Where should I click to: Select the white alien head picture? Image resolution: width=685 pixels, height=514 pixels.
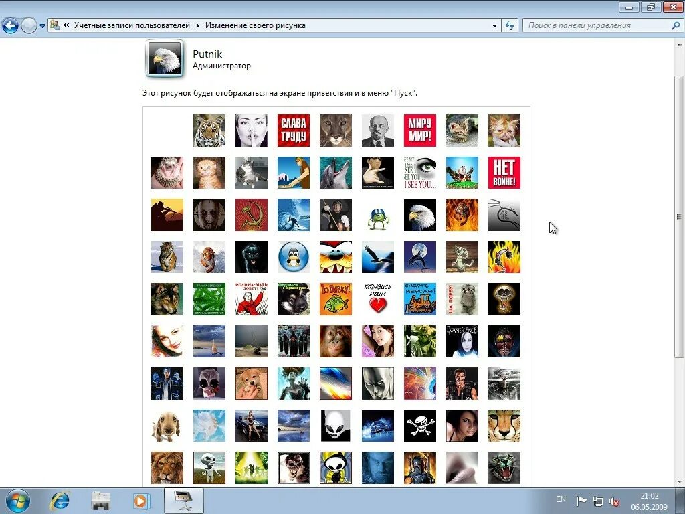[x=336, y=426]
